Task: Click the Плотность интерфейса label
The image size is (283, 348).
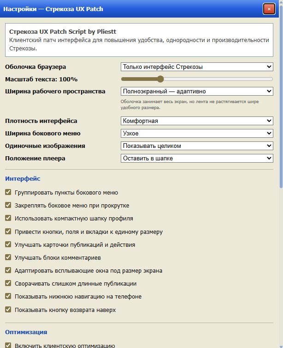Action: tap(41, 121)
